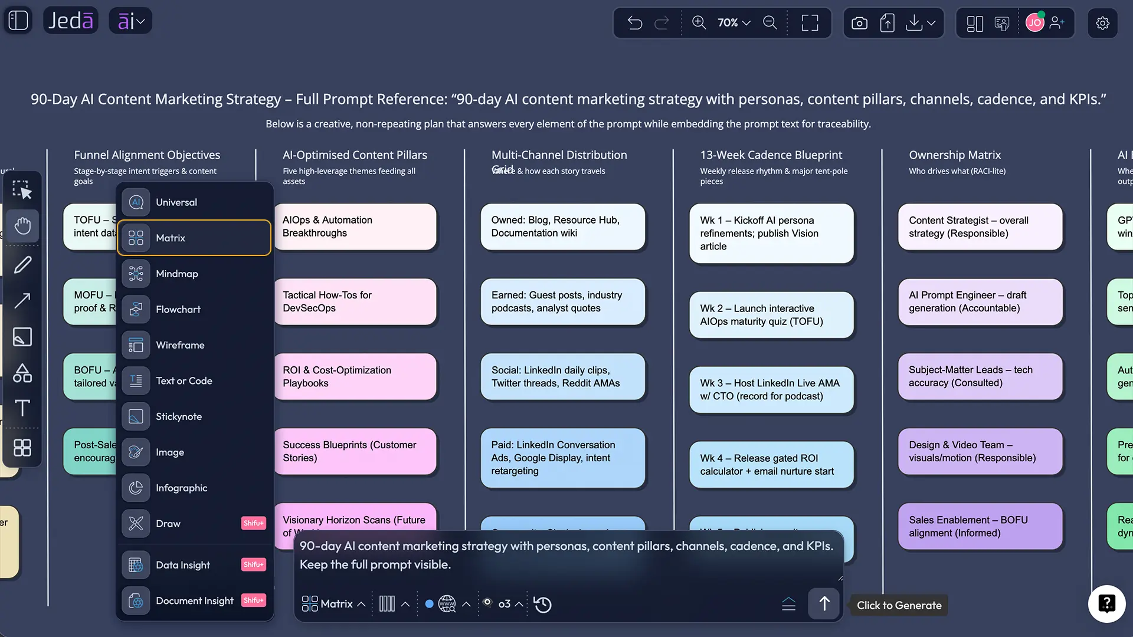Select the marquee selection tool
The height and width of the screenshot is (637, 1133).
[x=22, y=190]
